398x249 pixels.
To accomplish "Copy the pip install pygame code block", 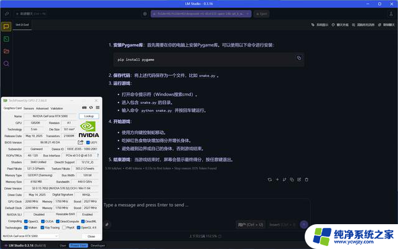I will click(x=299, y=58).
